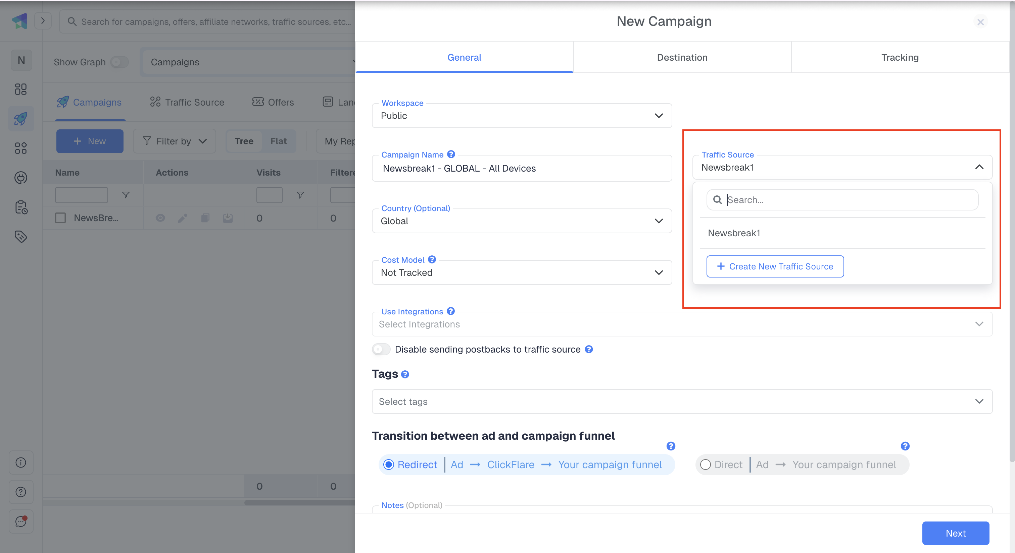Click the Redirect option help icon
1015x553 pixels.
point(671,446)
